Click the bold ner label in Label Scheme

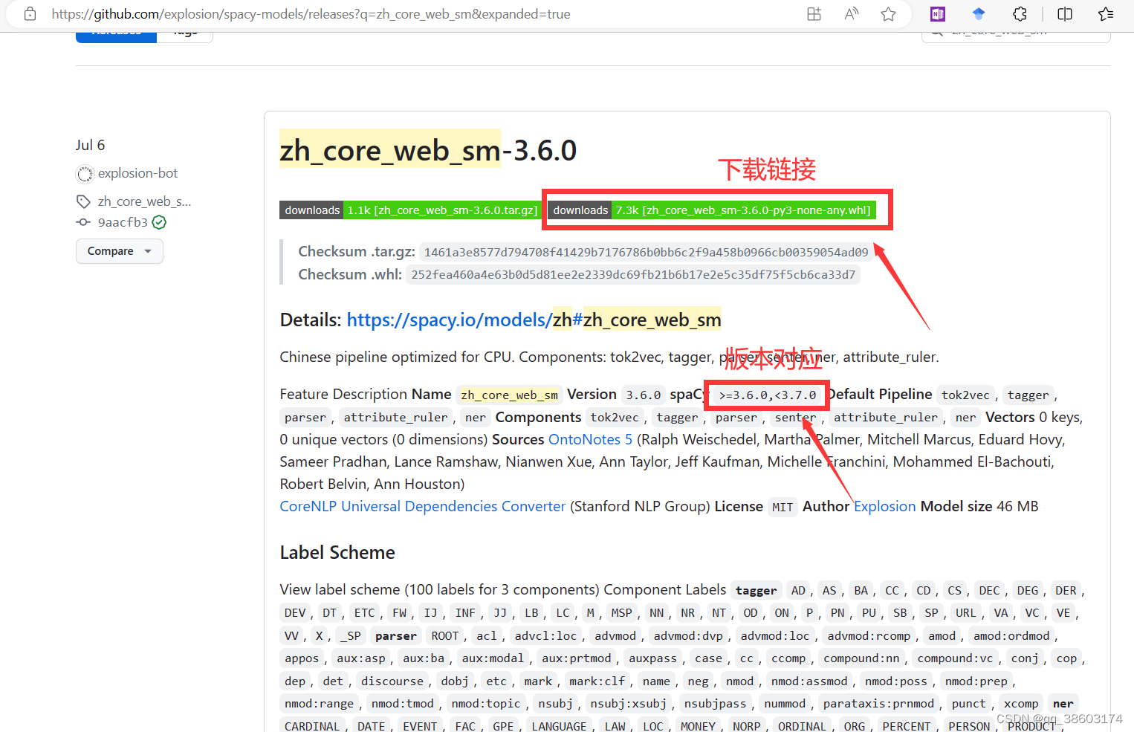(1063, 704)
